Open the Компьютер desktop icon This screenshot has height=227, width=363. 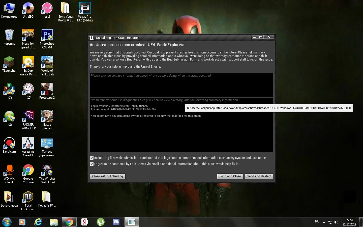pyautogui.click(x=9, y=10)
